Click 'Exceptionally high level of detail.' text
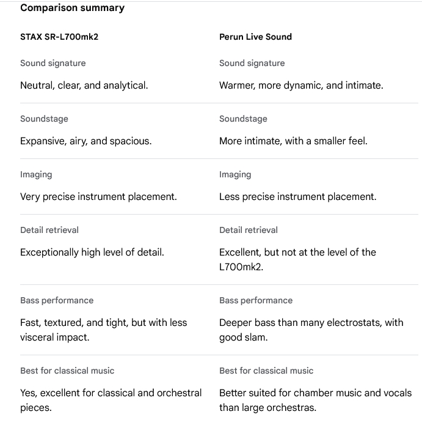Viewport: 422px width, 425px height. click(92, 252)
